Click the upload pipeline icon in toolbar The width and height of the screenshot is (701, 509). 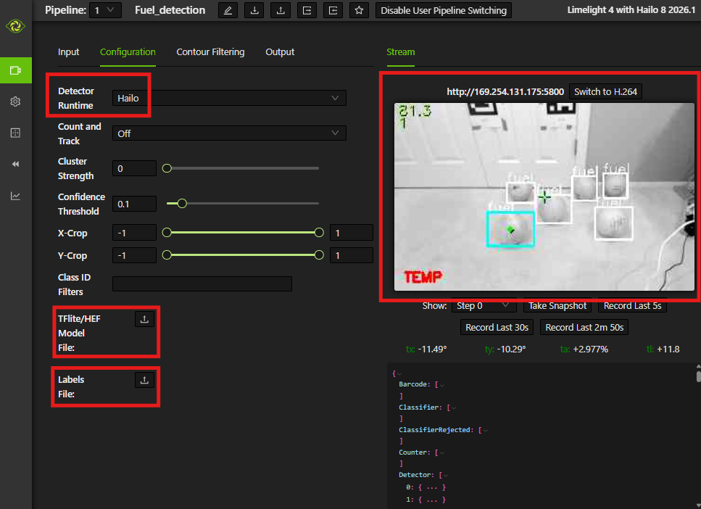tap(281, 10)
